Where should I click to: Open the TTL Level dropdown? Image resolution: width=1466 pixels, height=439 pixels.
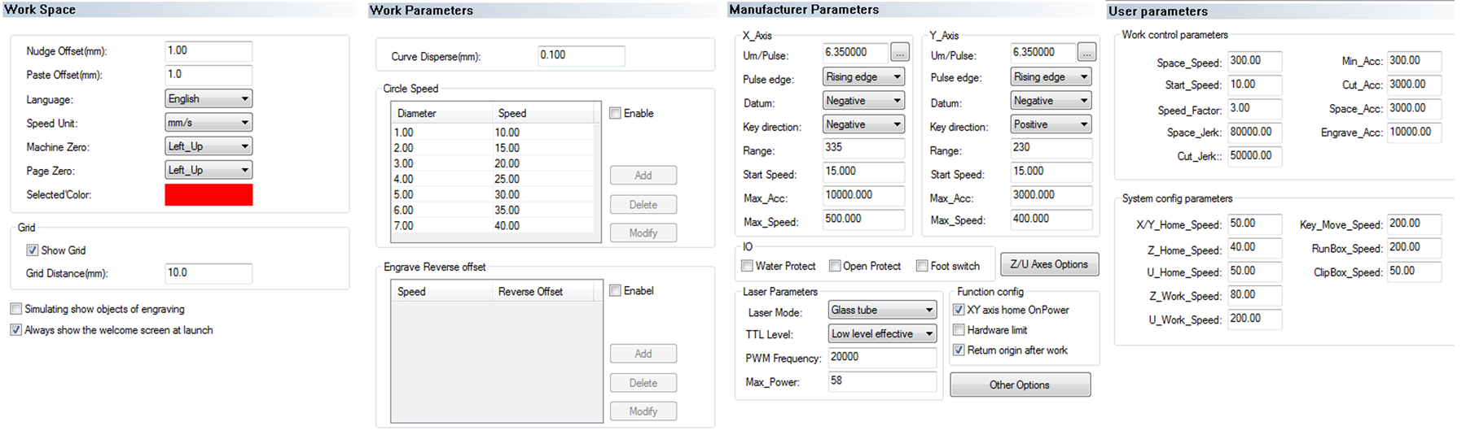pyautogui.click(x=882, y=334)
